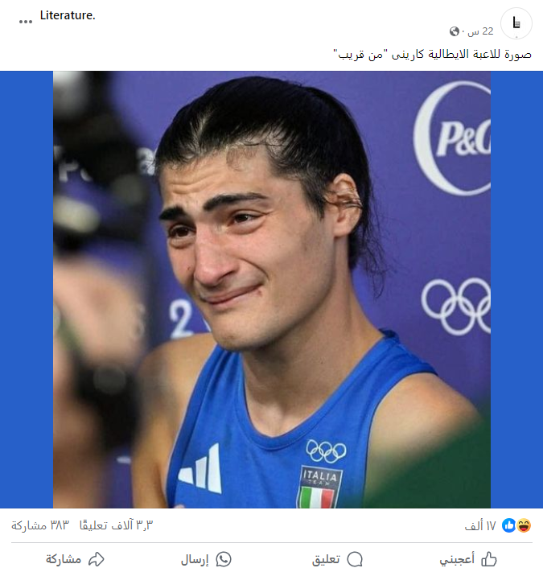Image resolution: width=543 pixels, height=568 pixels.
Task: Click the Literature page profile avatar
Action: tap(516, 23)
